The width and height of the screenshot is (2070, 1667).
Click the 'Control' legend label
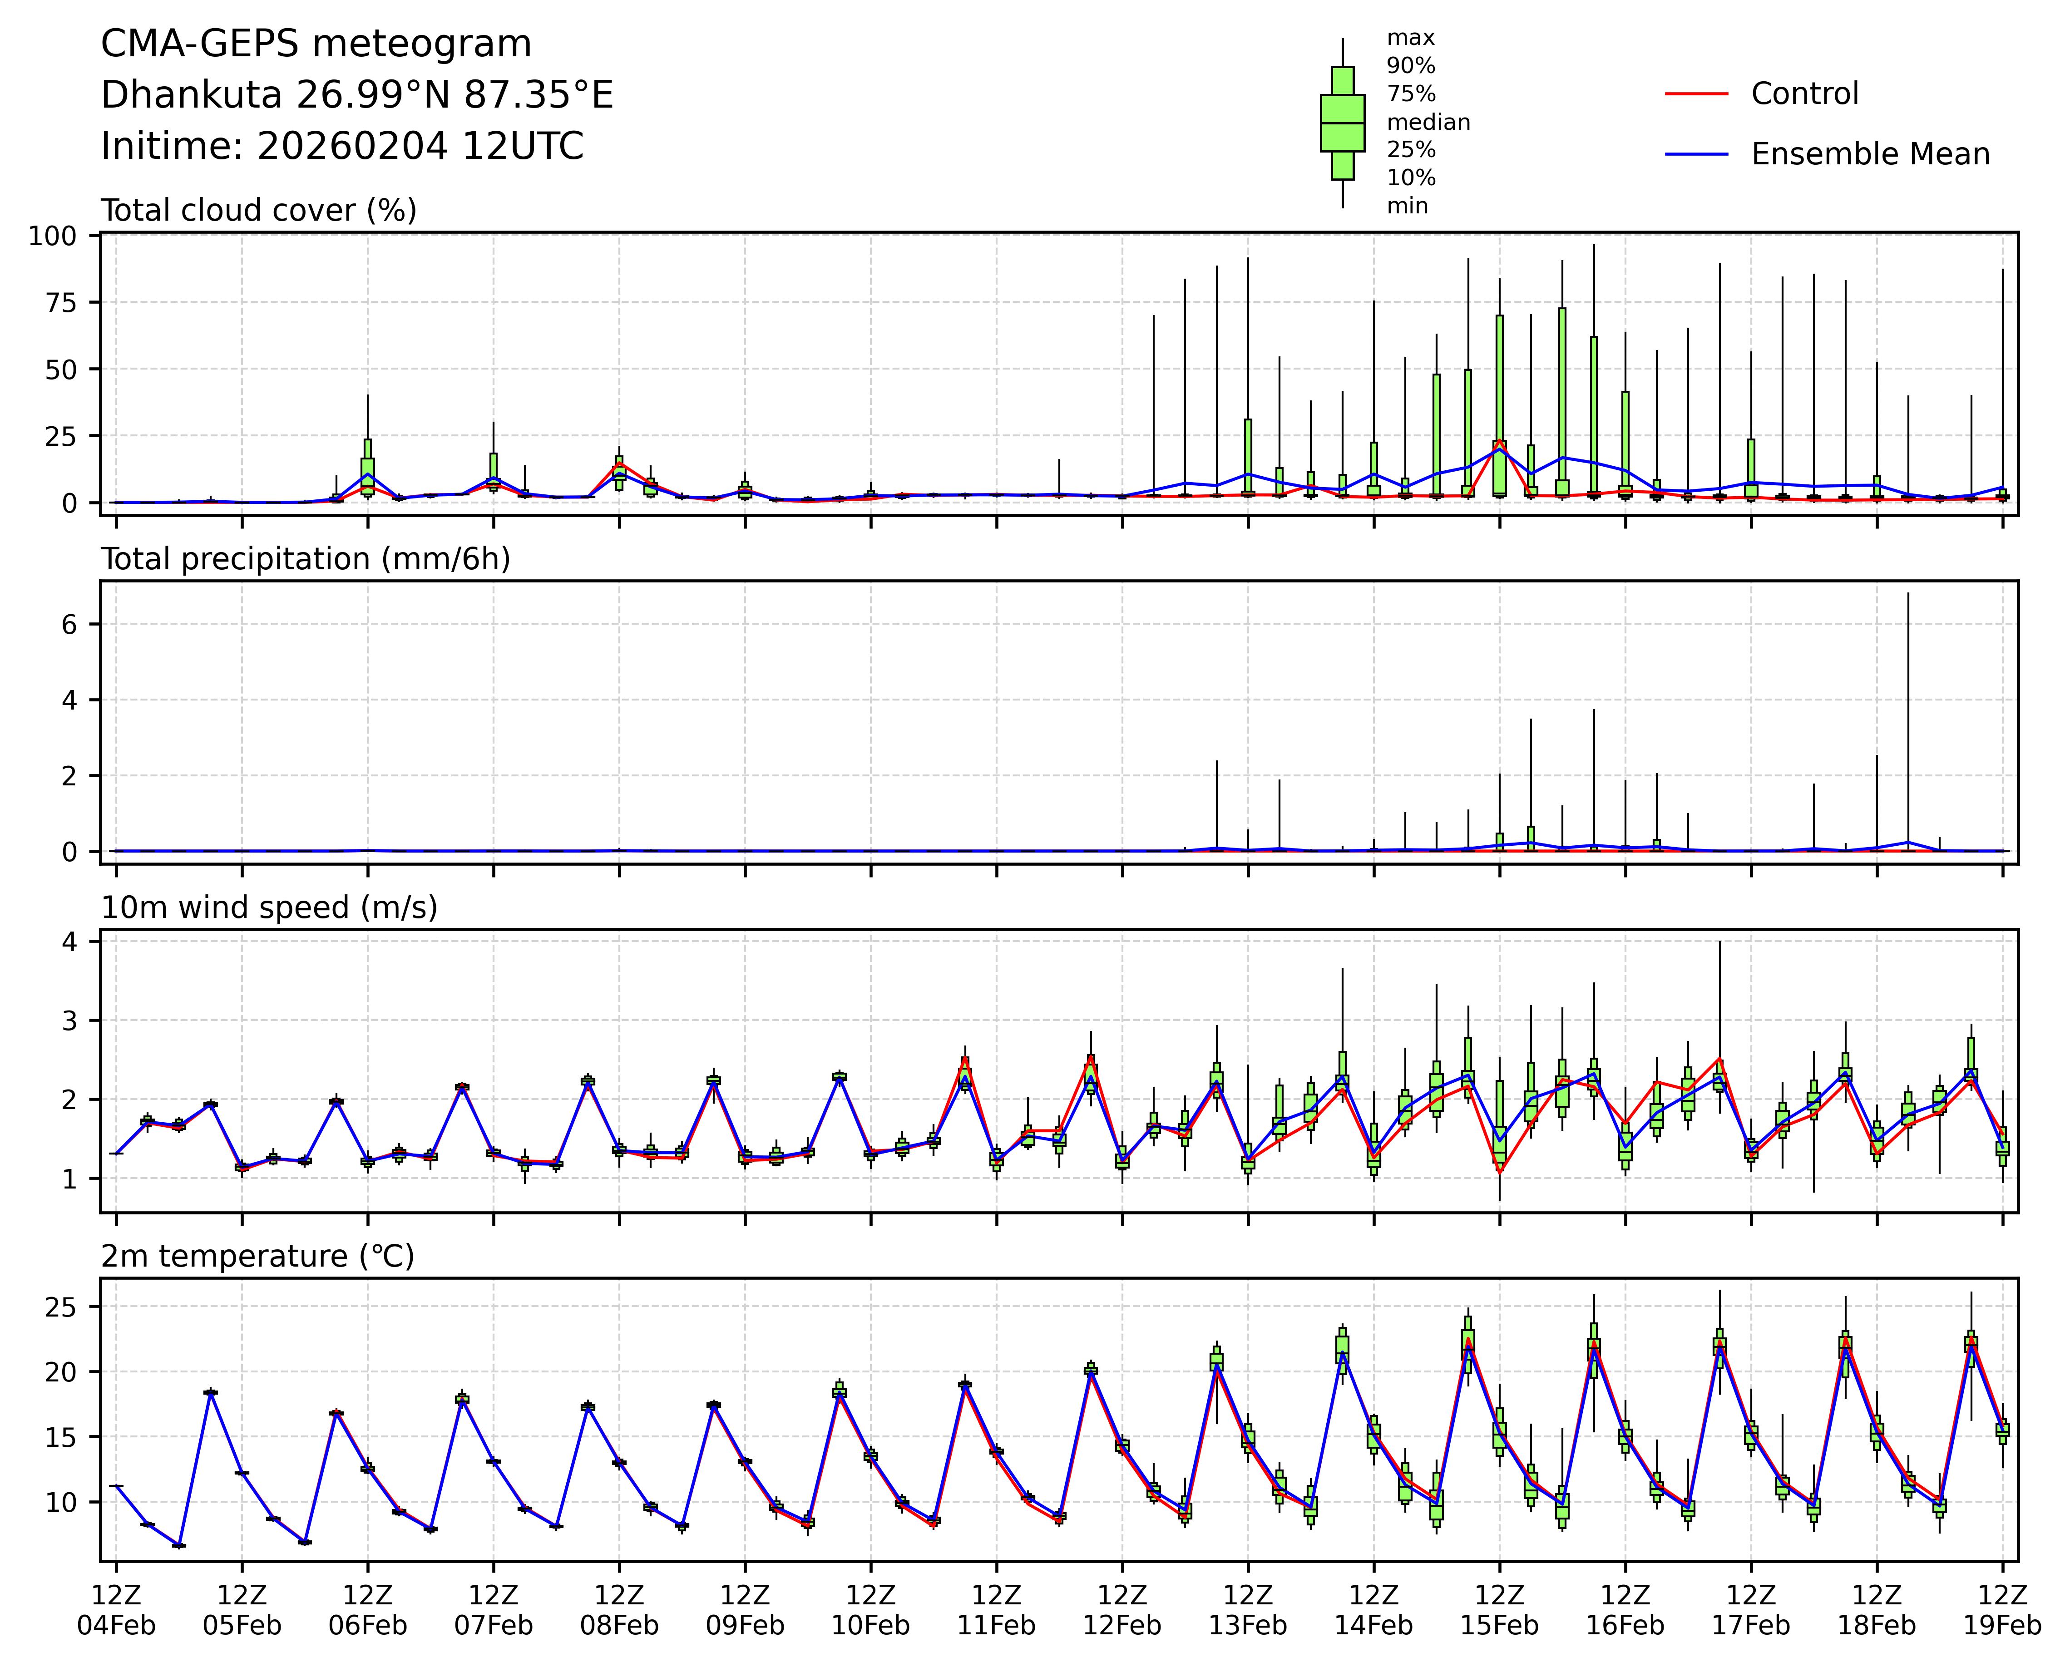click(1804, 94)
